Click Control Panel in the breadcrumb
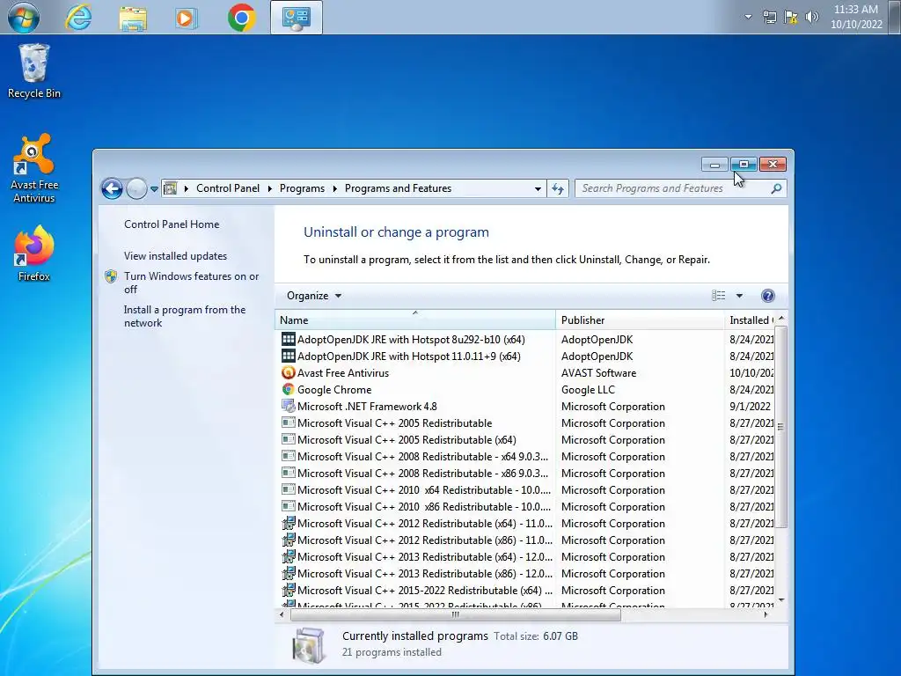Viewport: 901px width, 676px height. coord(228,188)
